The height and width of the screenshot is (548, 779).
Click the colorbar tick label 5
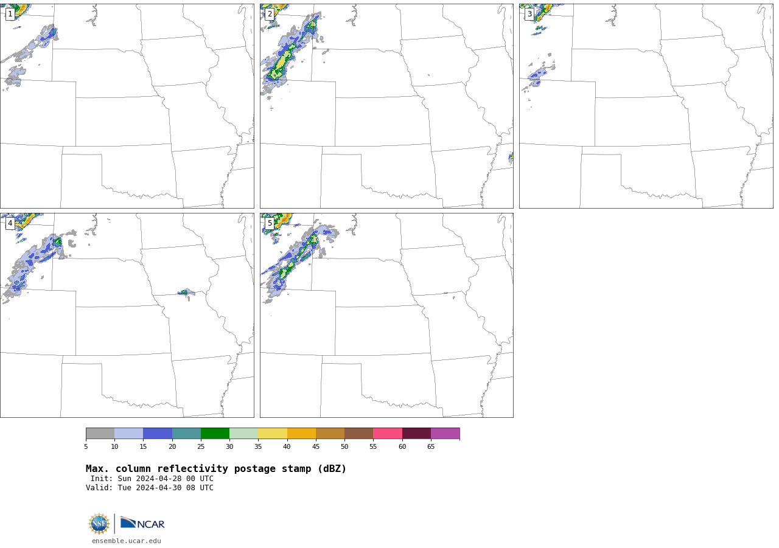(86, 446)
